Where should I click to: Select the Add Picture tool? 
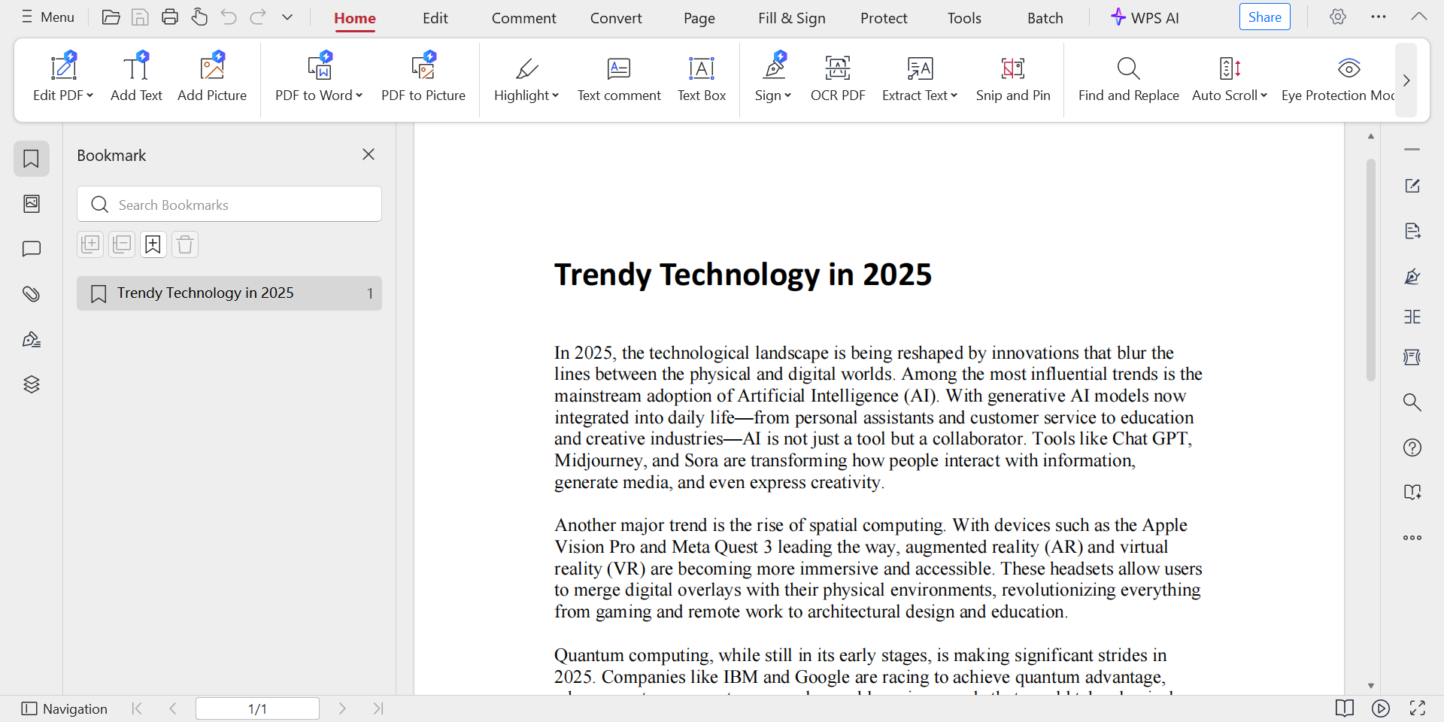point(212,77)
